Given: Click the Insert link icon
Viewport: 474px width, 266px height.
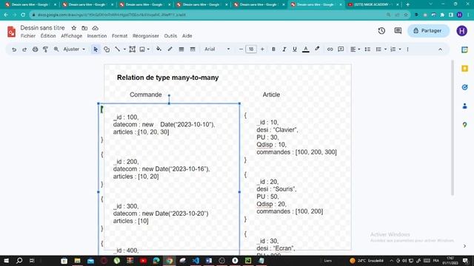Looking at the screenshot, I should tap(330, 50).
